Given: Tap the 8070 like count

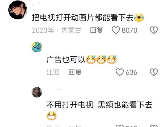Looking at the screenshot, I should click(129, 30).
